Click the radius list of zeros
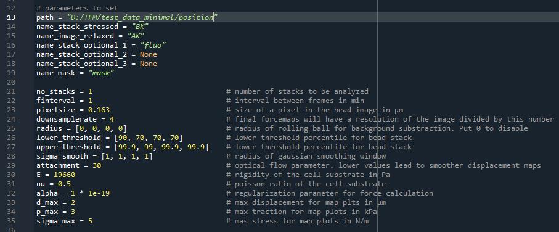559x232 pixels. (107, 128)
